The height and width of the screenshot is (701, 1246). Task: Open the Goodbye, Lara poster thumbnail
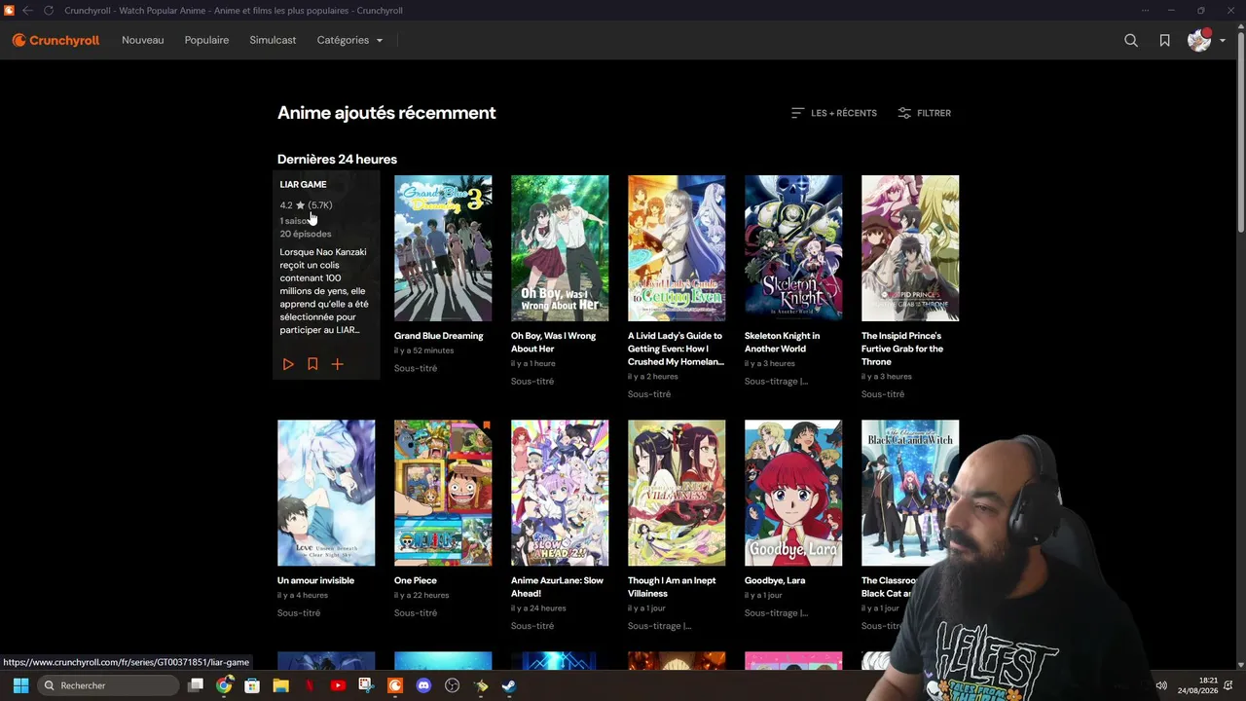(793, 493)
